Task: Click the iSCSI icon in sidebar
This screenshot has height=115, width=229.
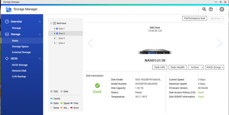Action: pyautogui.click(x=7, y=58)
